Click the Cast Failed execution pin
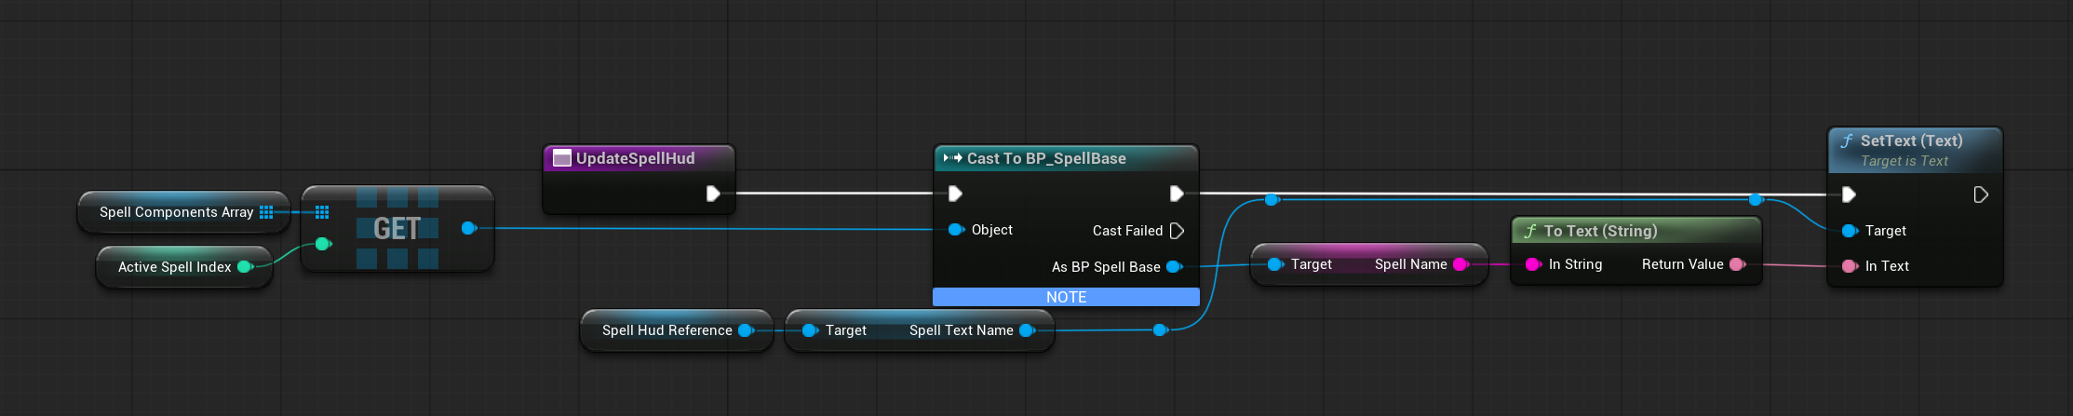 pyautogui.click(x=1177, y=231)
